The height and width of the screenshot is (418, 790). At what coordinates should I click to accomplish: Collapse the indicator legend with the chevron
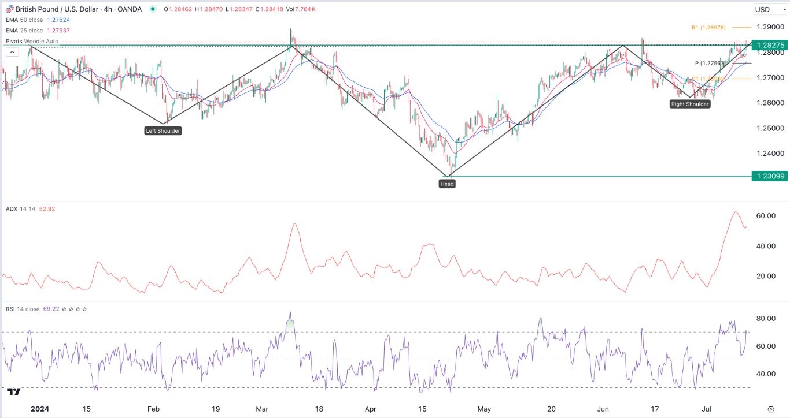coord(11,52)
